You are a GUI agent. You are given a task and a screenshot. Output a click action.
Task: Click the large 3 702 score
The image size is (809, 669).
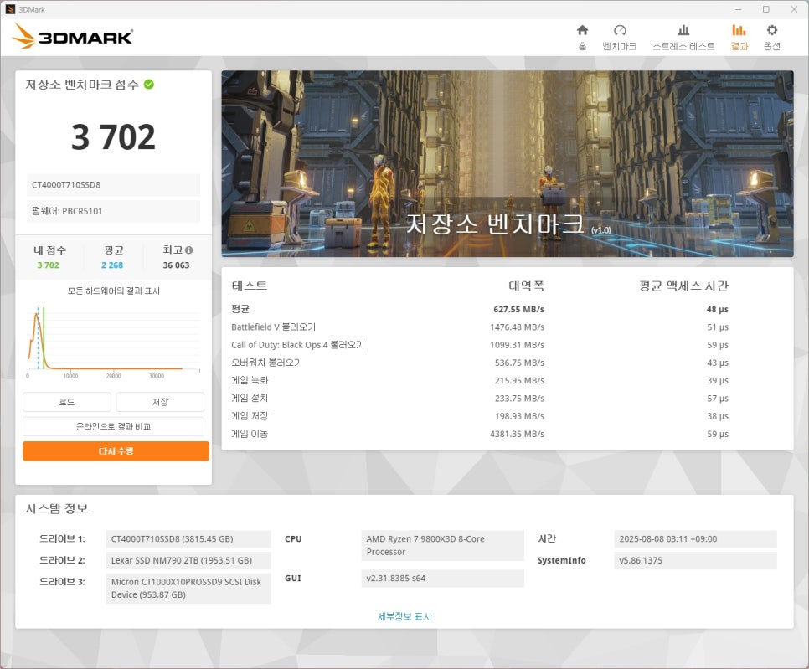coord(113,137)
